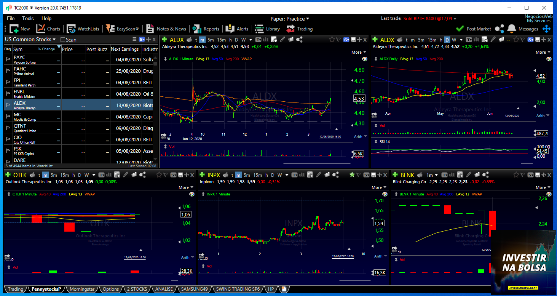Close the US Common Stocks watchlist panel

(154, 39)
